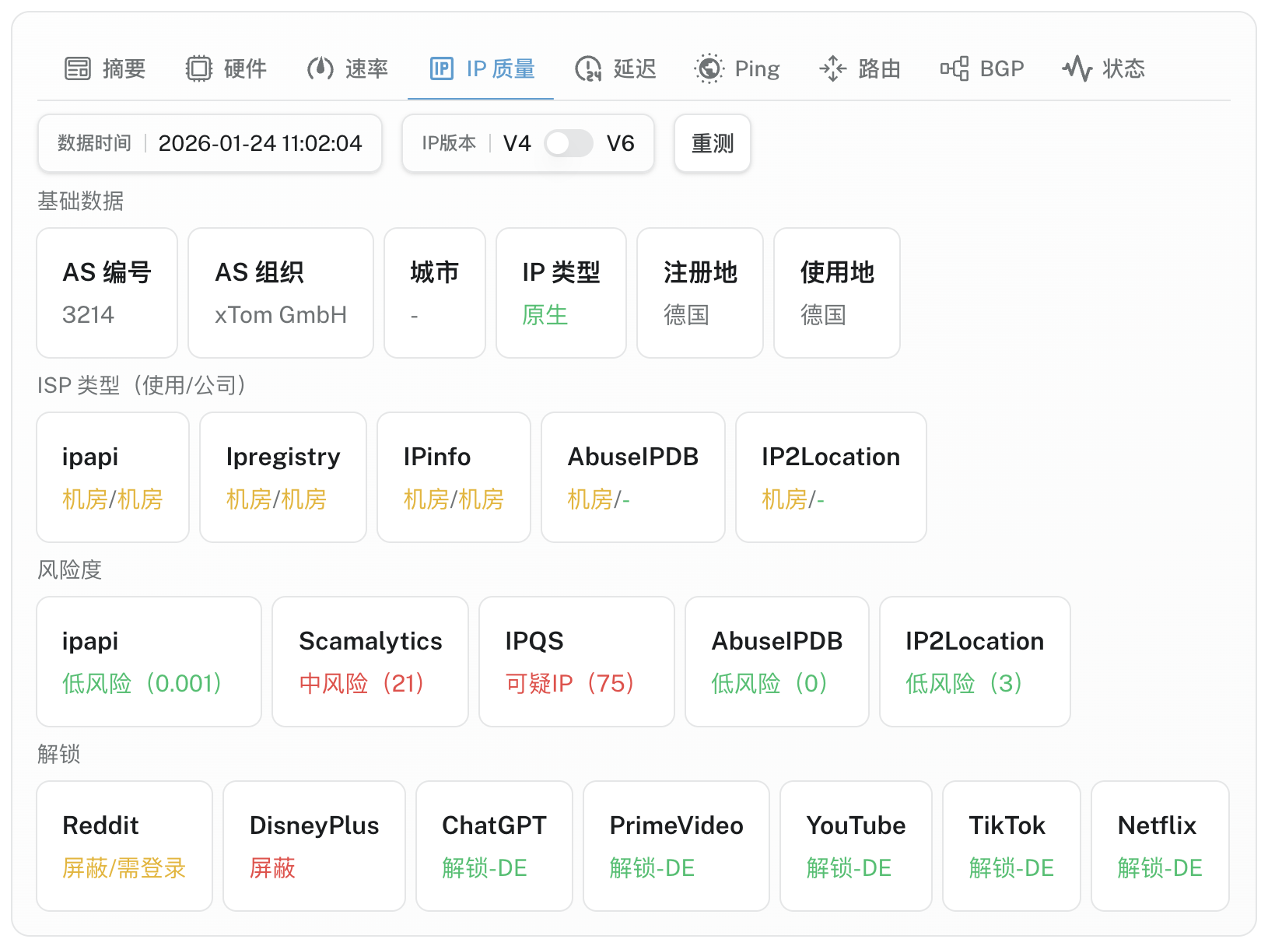
Task: Select the V4 label option
Action: pos(517,143)
